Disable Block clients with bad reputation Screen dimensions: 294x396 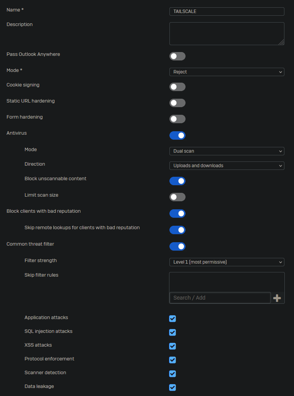177,213
